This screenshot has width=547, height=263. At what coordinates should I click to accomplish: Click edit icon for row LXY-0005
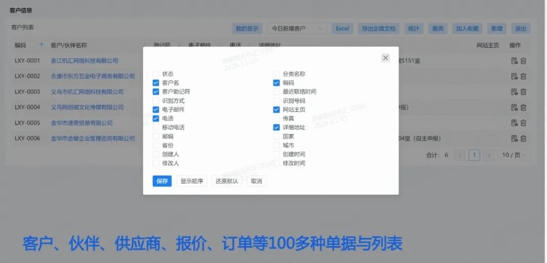tap(514, 123)
